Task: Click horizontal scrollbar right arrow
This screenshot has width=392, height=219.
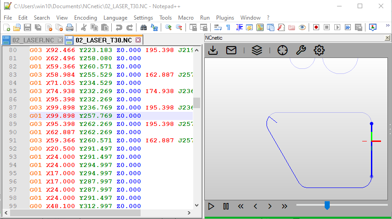Action: pyautogui.click(x=189, y=213)
